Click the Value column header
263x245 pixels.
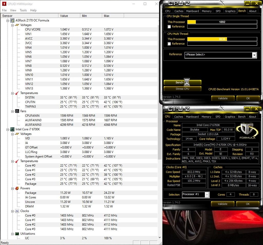(x=69, y=16)
